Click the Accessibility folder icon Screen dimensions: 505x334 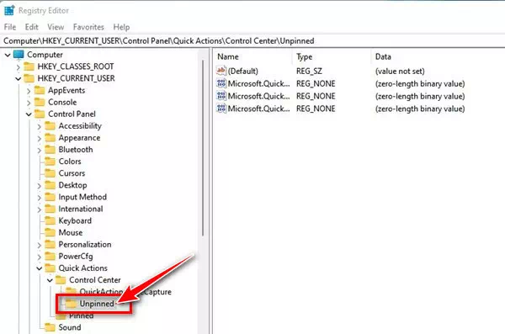pyautogui.click(x=50, y=126)
